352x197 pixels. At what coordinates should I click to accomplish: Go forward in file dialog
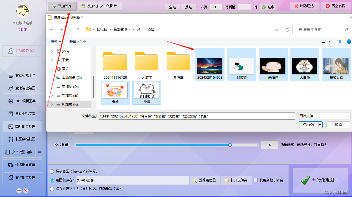(61, 29)
